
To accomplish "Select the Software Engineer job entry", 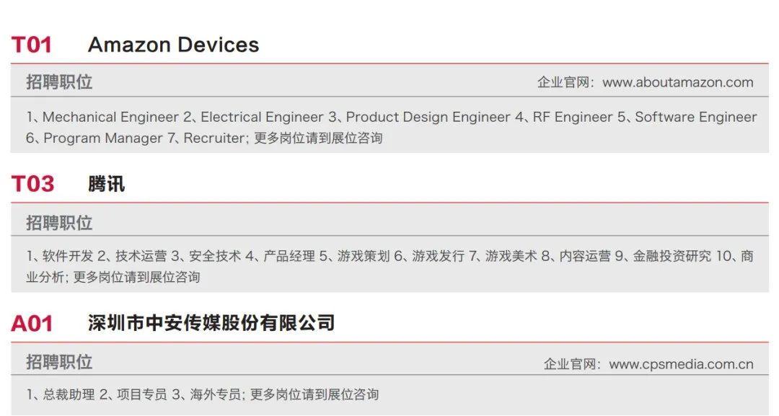I will [695, 117].
